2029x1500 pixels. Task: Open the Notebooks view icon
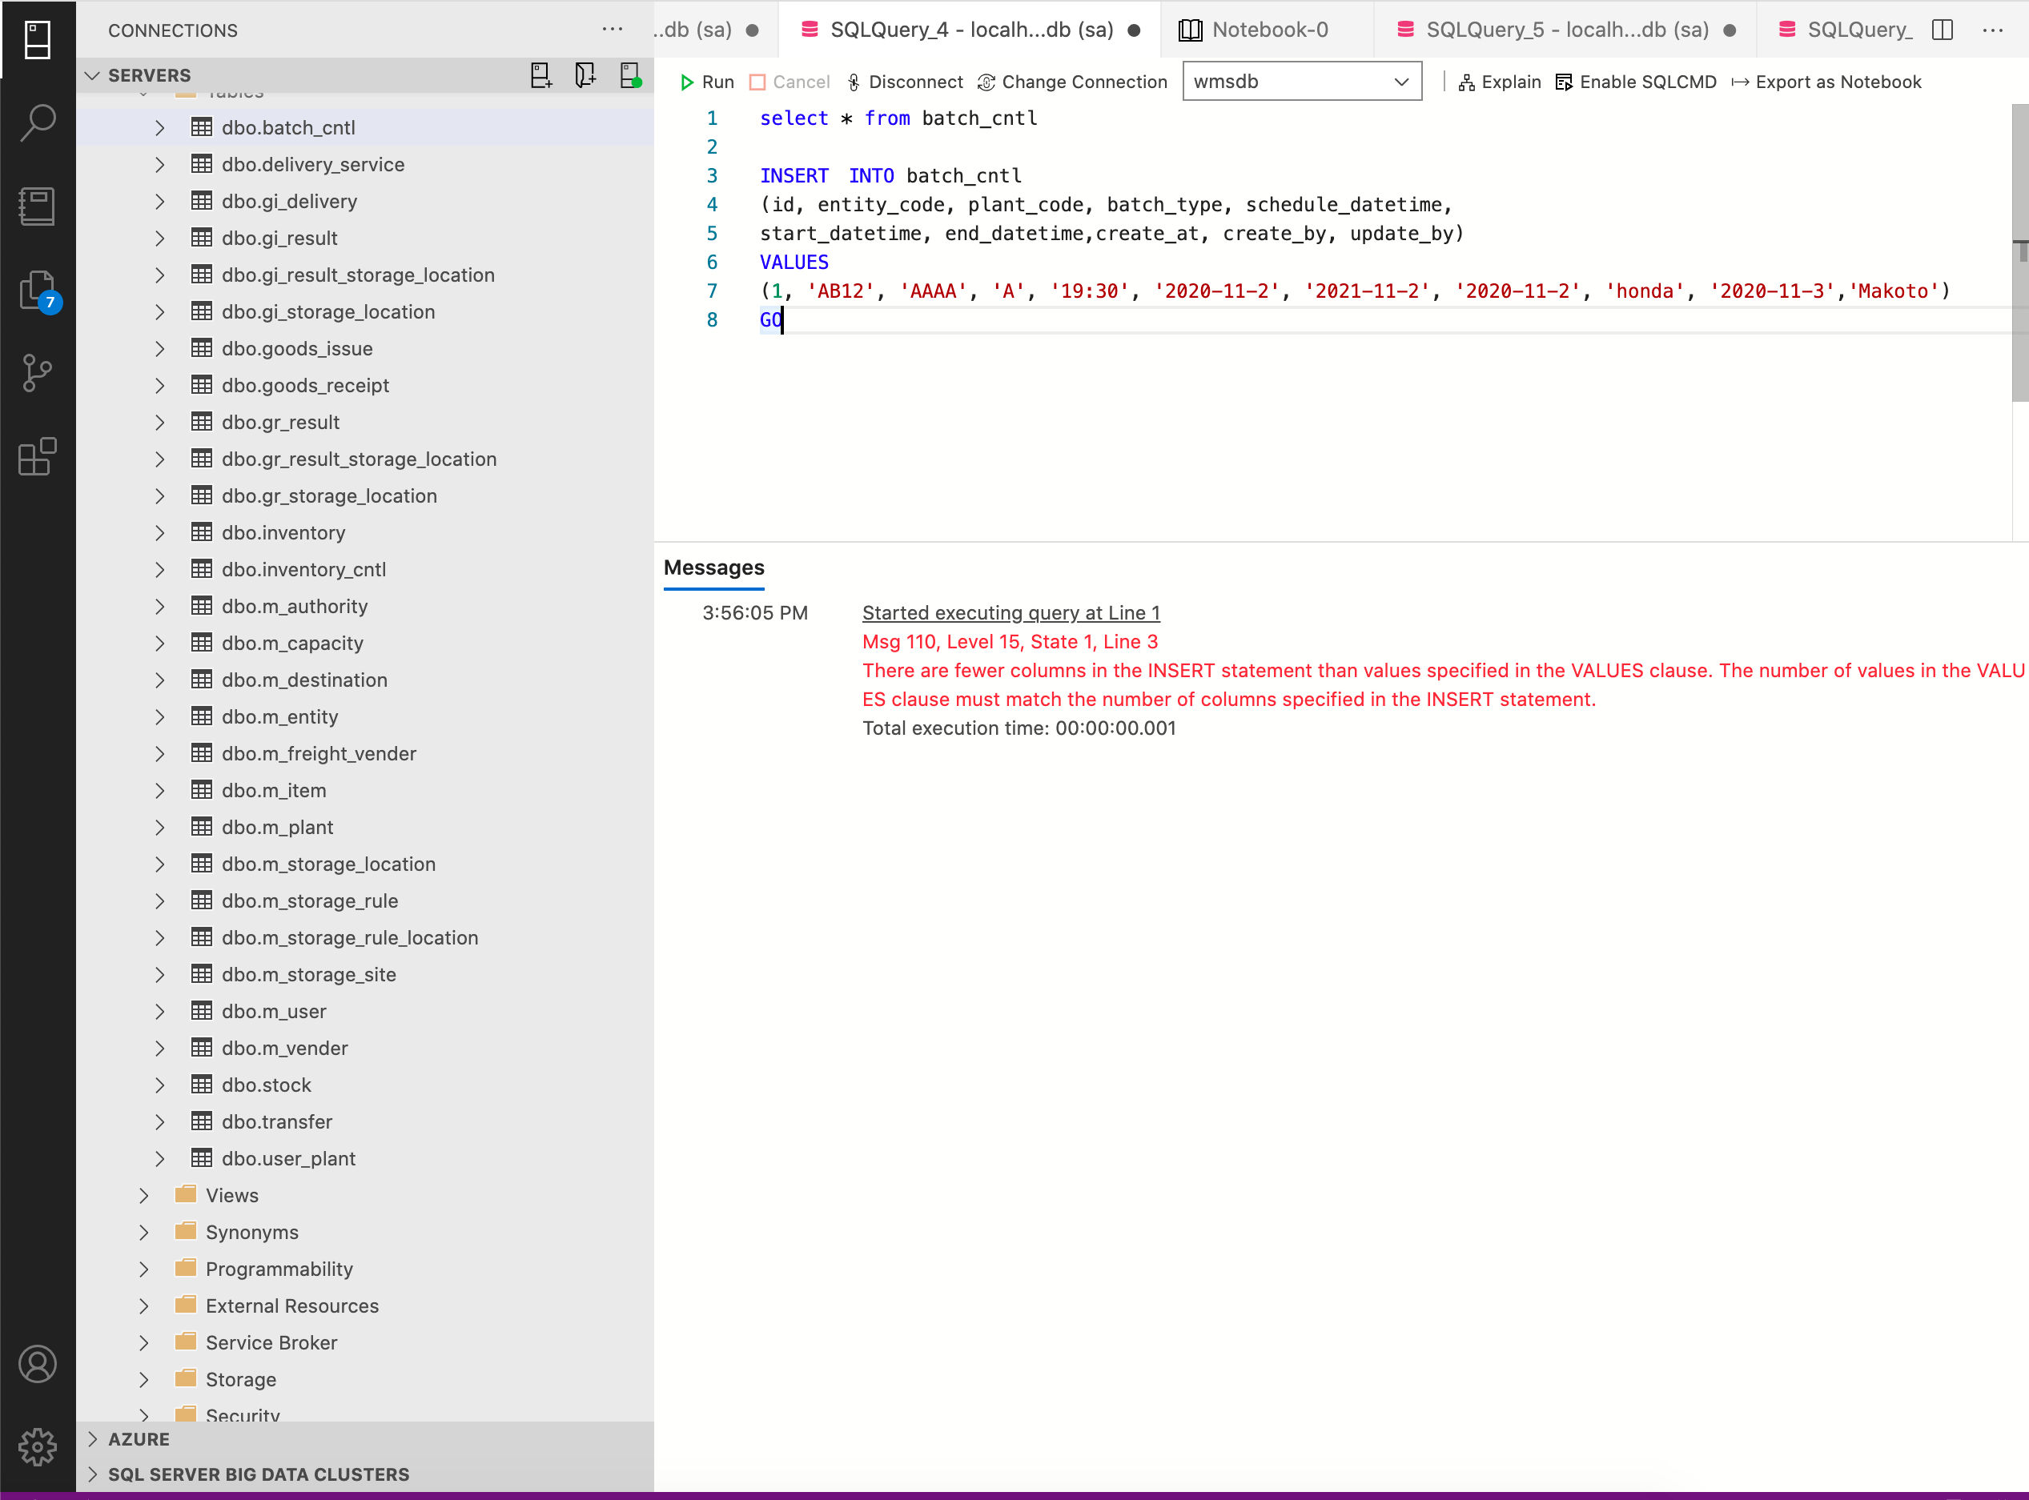[x=38, y=207]
